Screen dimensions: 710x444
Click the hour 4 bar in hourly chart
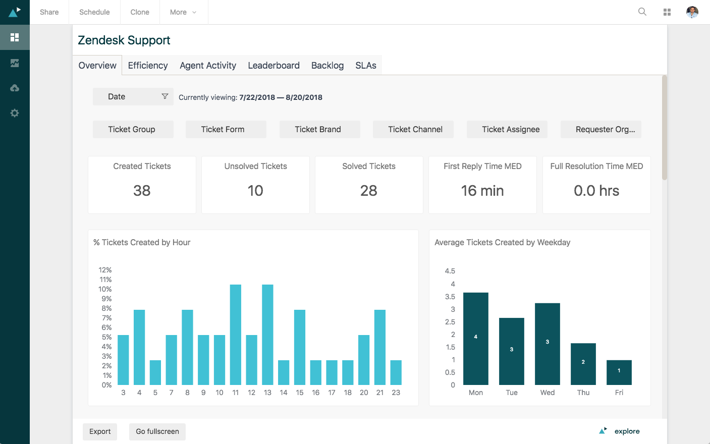click(139, 347)
